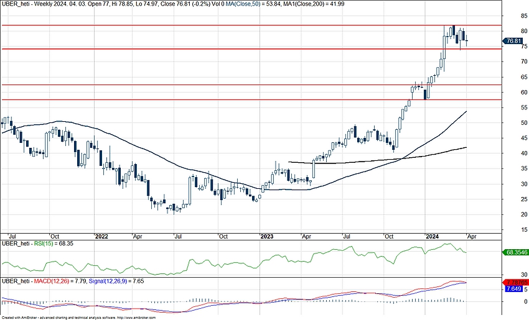
Task: Click the 85 price axis label
Action: [524, 16]
